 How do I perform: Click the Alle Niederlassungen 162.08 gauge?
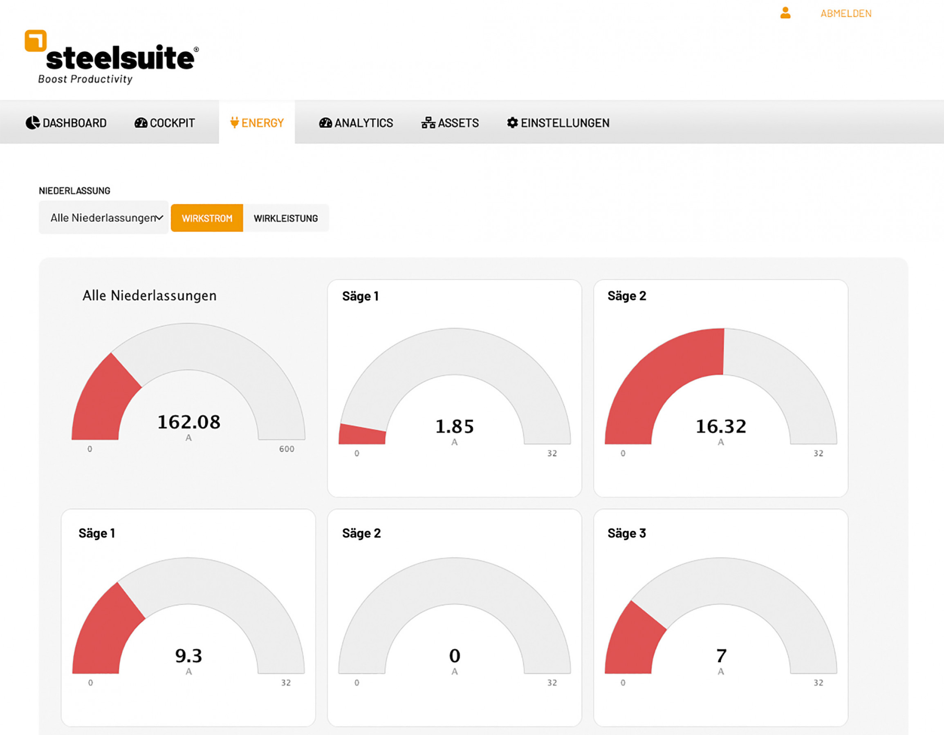[188, 384]
